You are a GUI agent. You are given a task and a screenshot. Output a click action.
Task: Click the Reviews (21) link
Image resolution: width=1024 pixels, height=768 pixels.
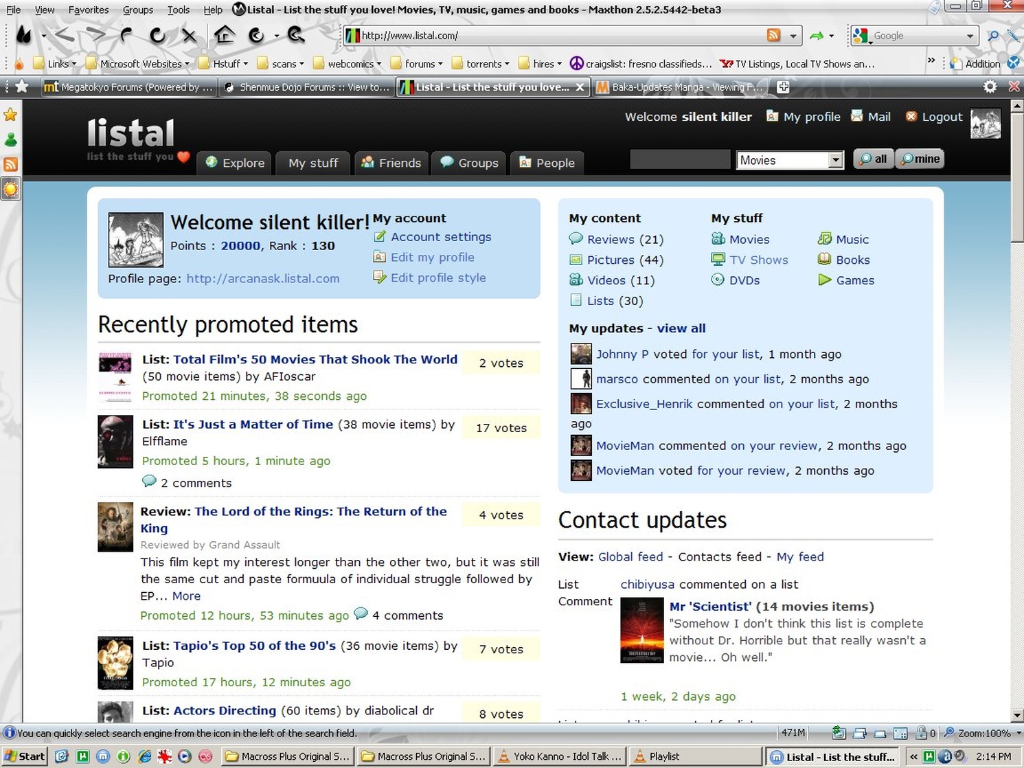tap(616, 239)
